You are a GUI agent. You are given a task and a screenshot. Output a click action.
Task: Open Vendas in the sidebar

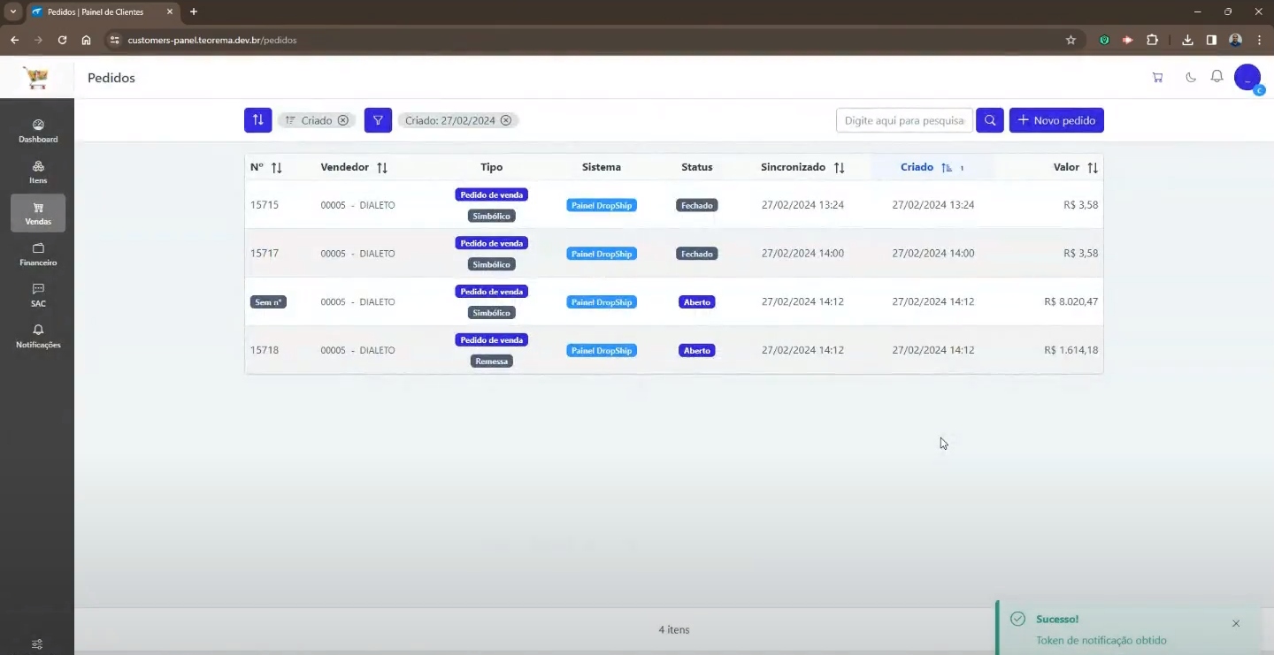(x=38, y=213)
